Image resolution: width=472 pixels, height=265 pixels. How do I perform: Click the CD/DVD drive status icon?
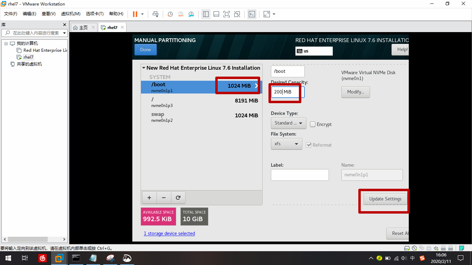(x=415, y=248)
